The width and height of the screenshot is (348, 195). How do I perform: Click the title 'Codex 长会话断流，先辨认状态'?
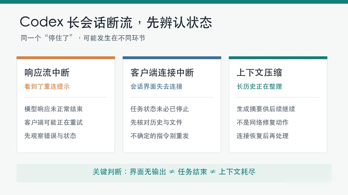coord(116,22)
